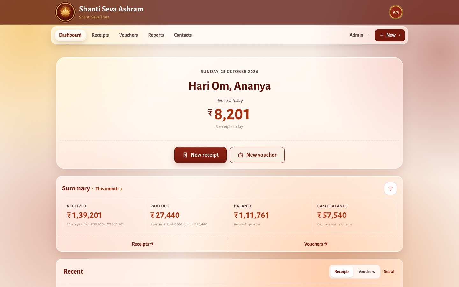Create a New voucher
The height and width of the screenshot is (287, 459).
(x=257, y=155)
